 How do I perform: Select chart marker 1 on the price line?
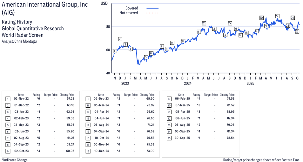click(115, 51)
